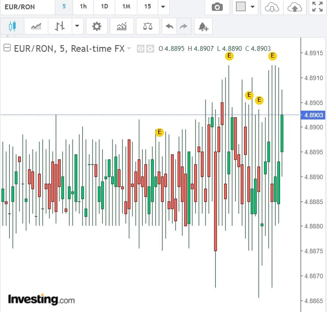This screenshot has height=312, width=327.
Task: Click the EUR/RON symbol search field
Action: pyautogui.click(x=27, y=7)
